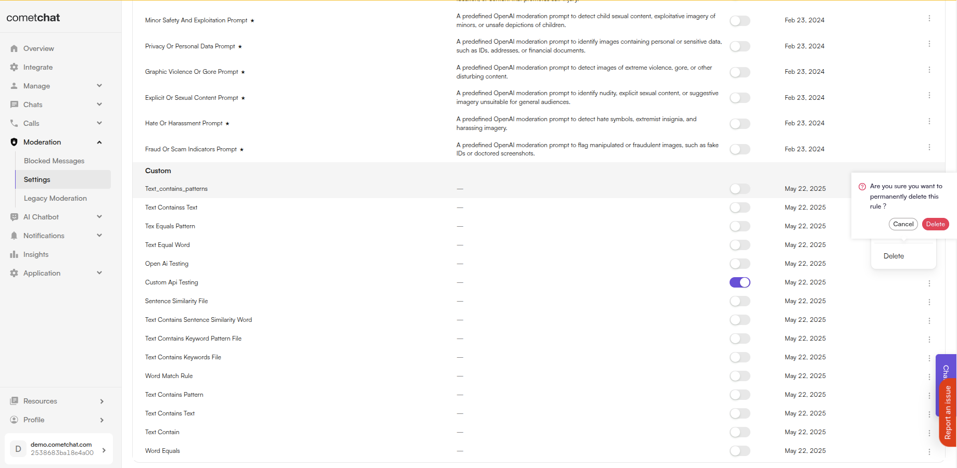
Task: Click the Report an issue side tab
Action: coord(948,412)
